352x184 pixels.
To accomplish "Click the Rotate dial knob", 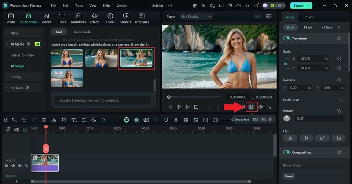I will pos(286,118).
